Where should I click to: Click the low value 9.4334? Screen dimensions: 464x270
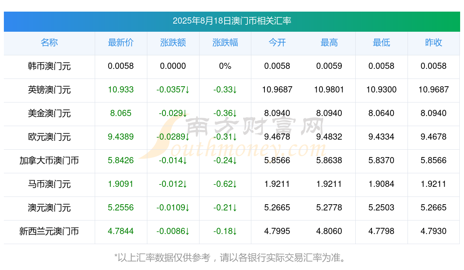click(x=381, y=137)
